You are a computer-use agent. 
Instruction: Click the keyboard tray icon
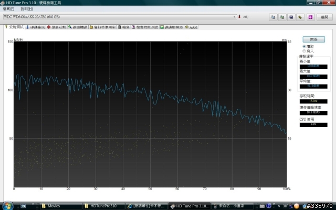tap(262, 206)
